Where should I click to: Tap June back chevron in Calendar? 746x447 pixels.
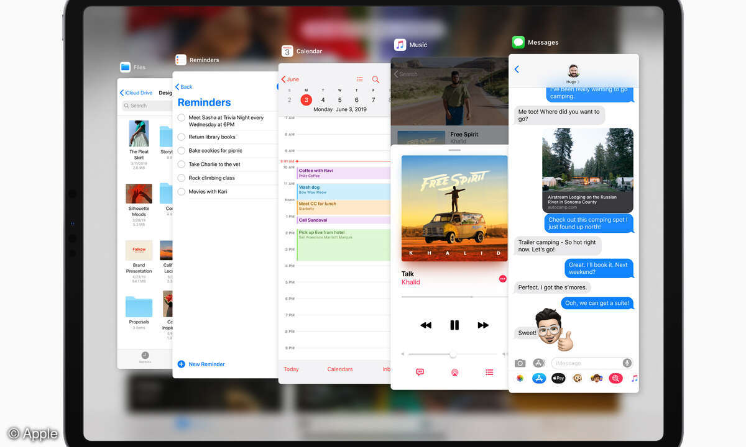coord(283,79)
